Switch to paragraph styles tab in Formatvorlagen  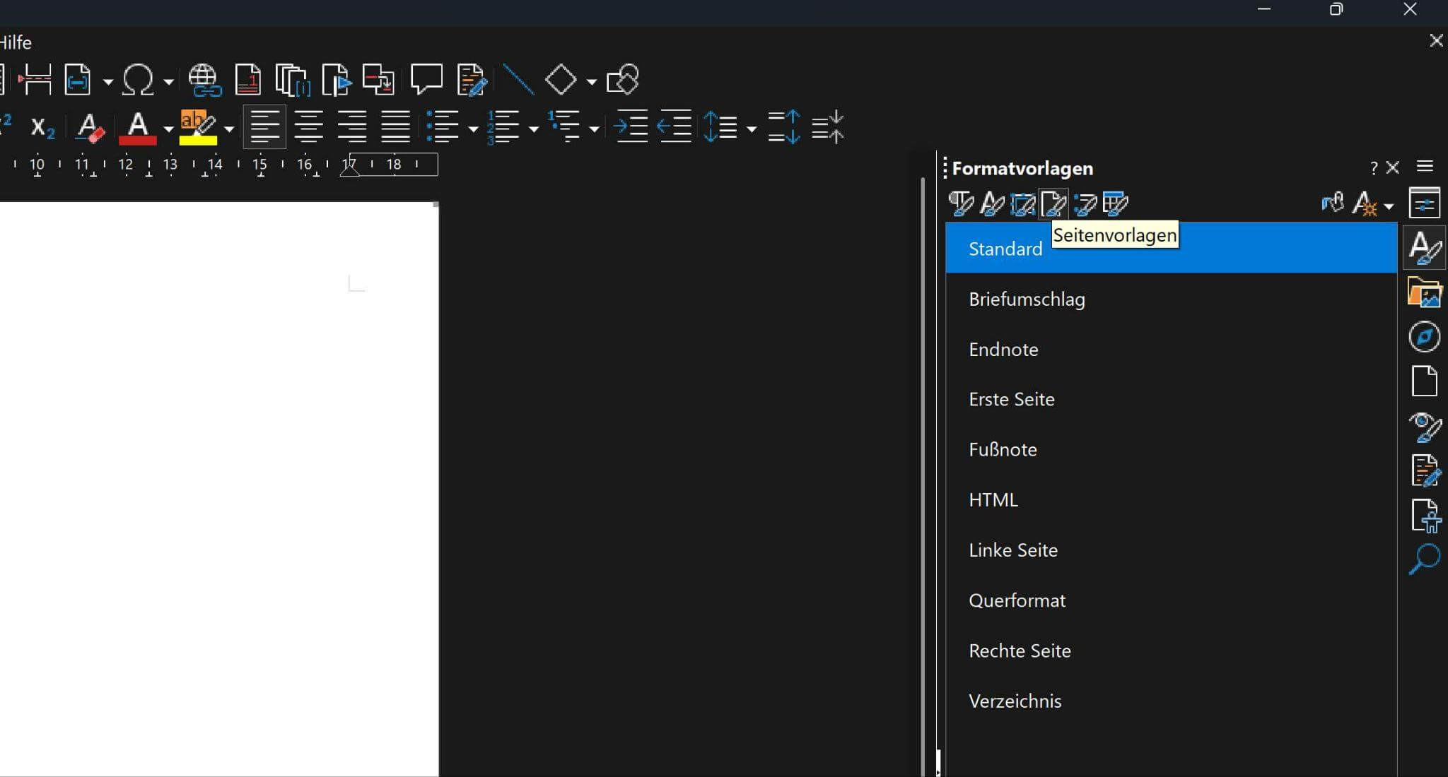point(960,204)
